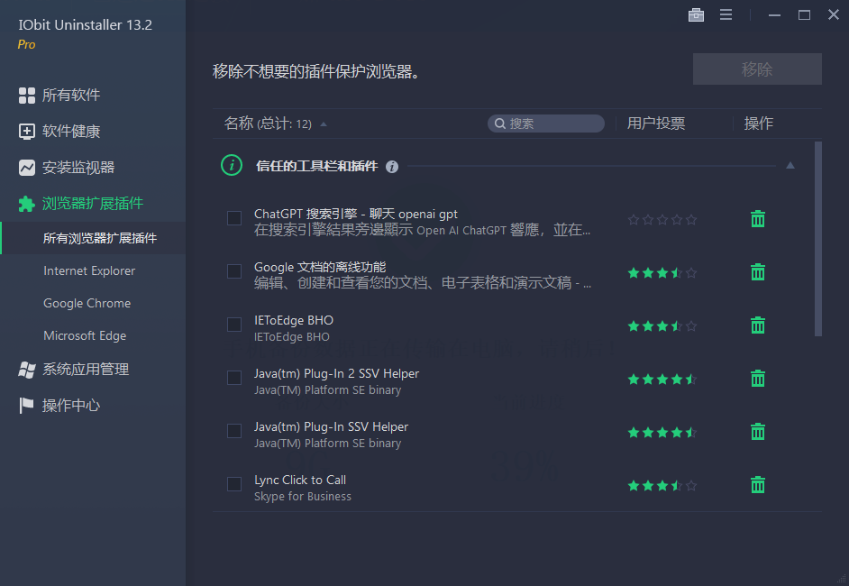Click Google 文档的离线功能 entry title

pyautogui.click(x=320, y=267)
